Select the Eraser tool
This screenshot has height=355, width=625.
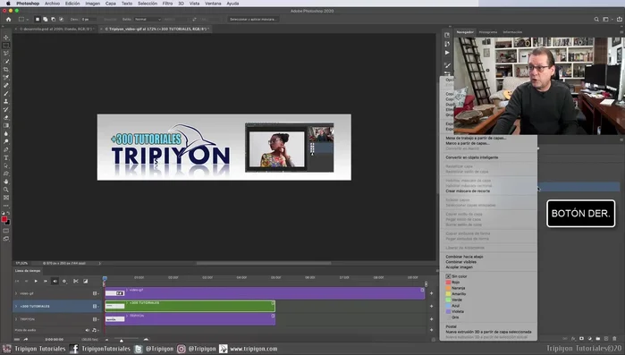[x=6, y=117]
